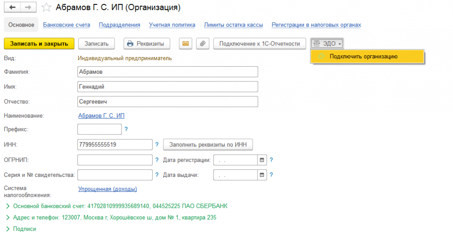The image size is (453, 237).
Task: Open the Упрощенная (доходы) tax system link
Action: point(107,189)
